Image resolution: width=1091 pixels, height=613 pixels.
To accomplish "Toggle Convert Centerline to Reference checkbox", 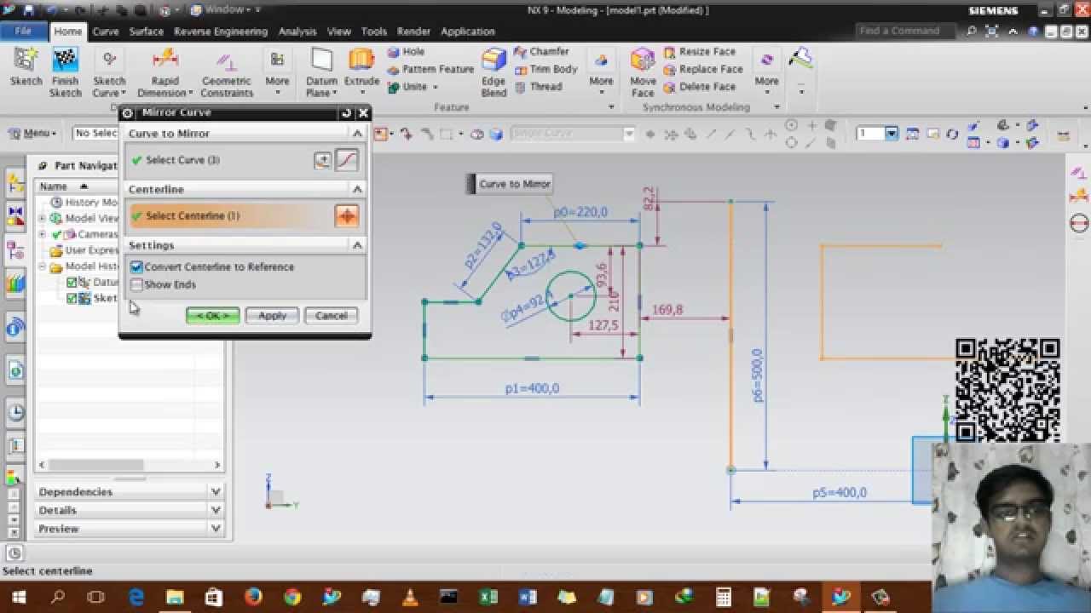I will coord(136,267).
